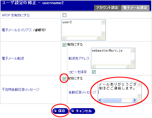Click up arrow of alias box scrollbar

[103, 22]
